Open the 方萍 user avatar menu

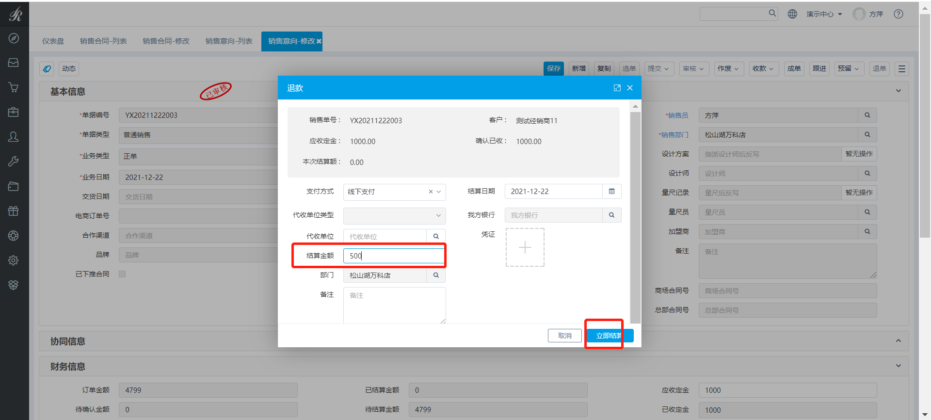pos(868,14)
